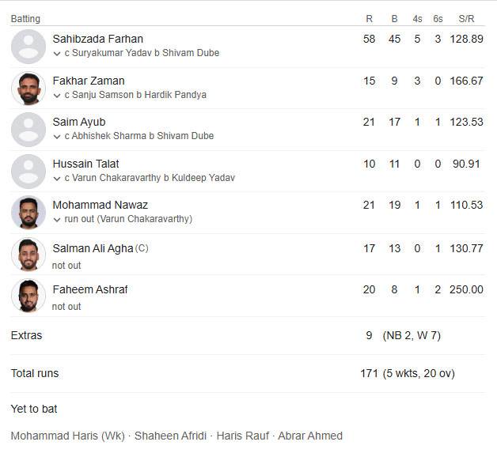This screenshot has width=497, height=453.
Task: Open Salman Ali Agha's name link
Action: pos(93,248)
